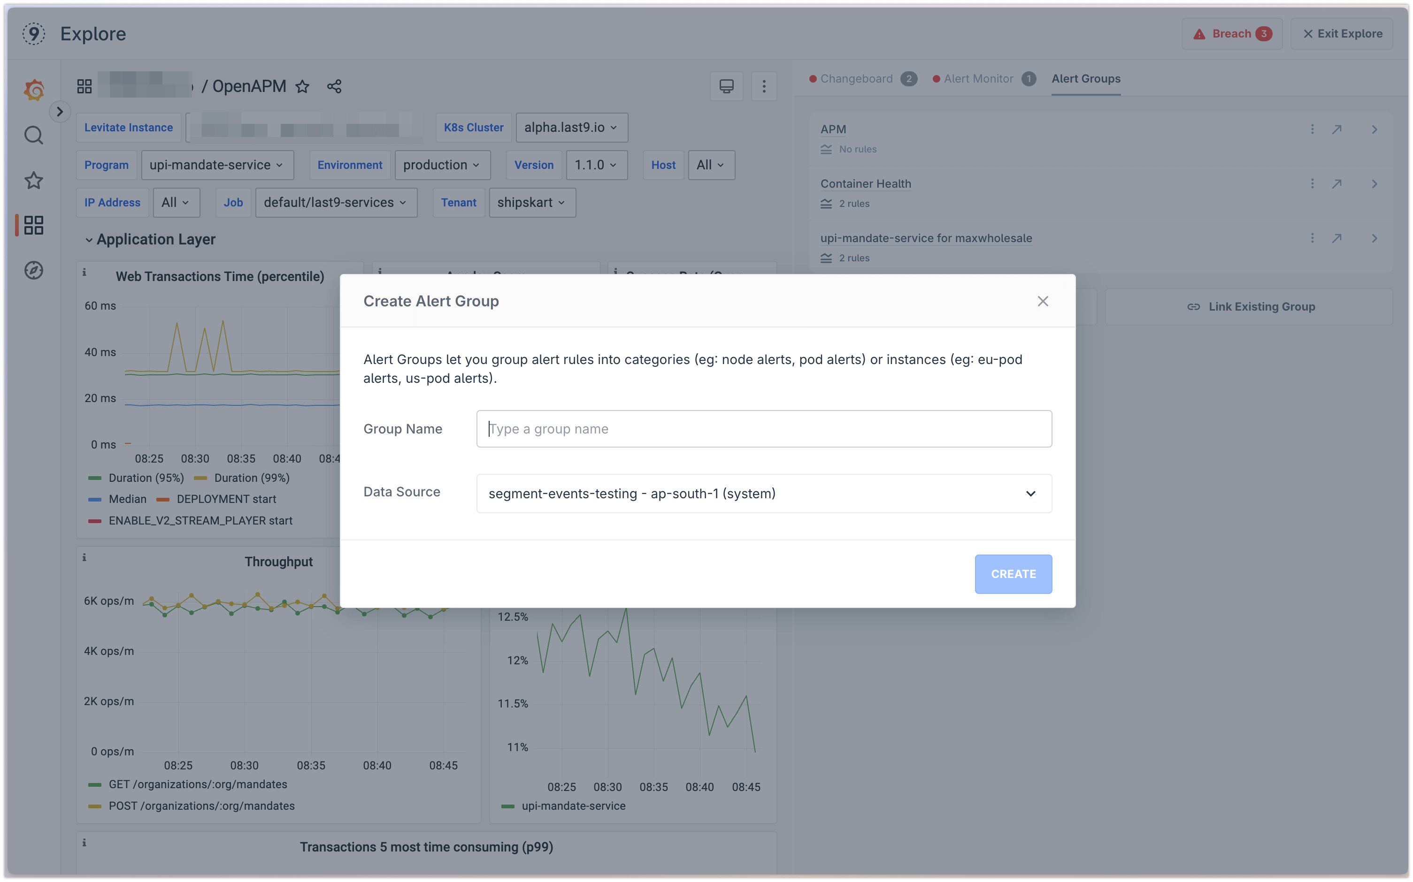Viewport: 1413px width, 882px height.
Task: Click the Group Name input field
Action: [x=763, y=428]
